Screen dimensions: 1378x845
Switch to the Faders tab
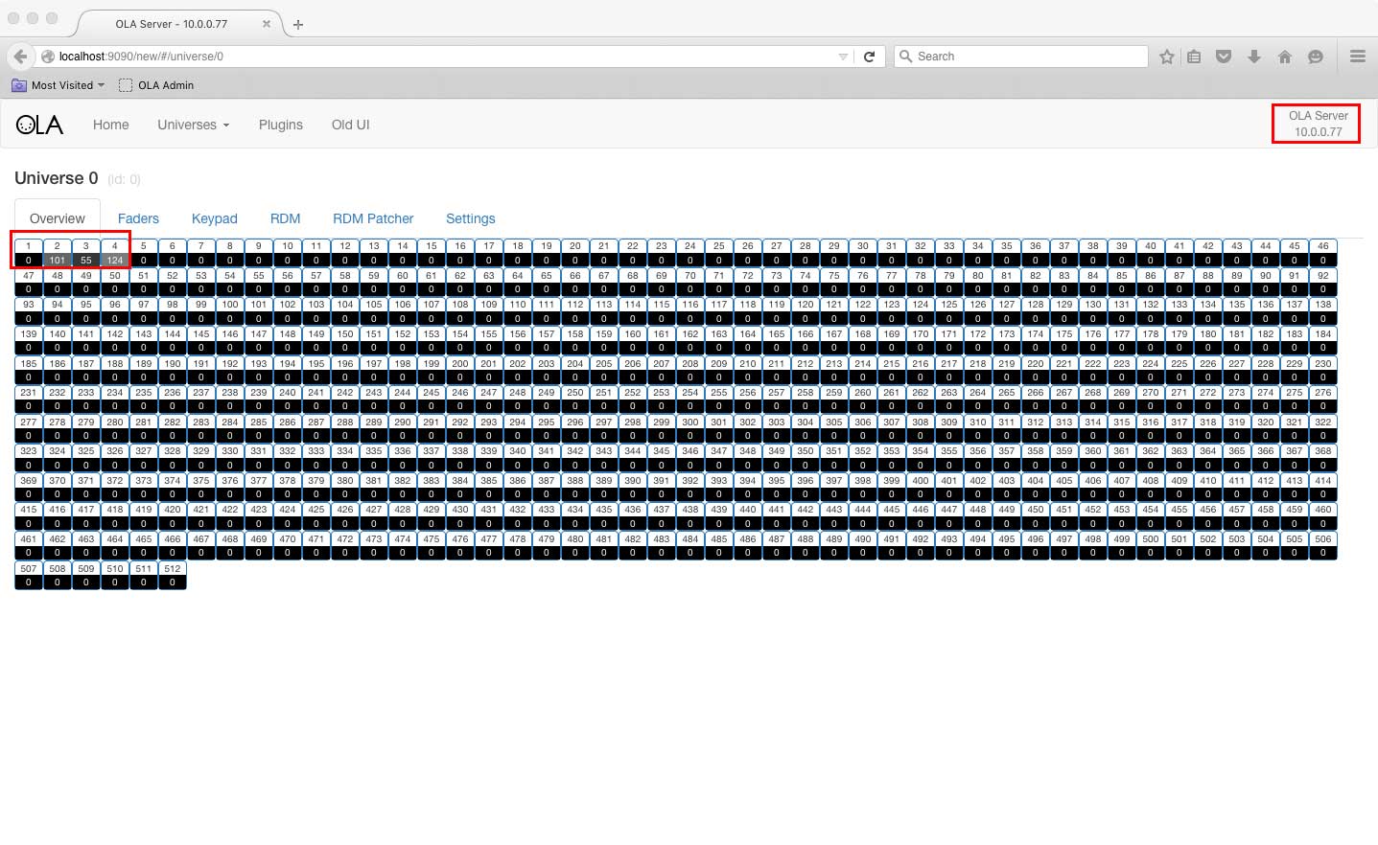tap(138, 218)
